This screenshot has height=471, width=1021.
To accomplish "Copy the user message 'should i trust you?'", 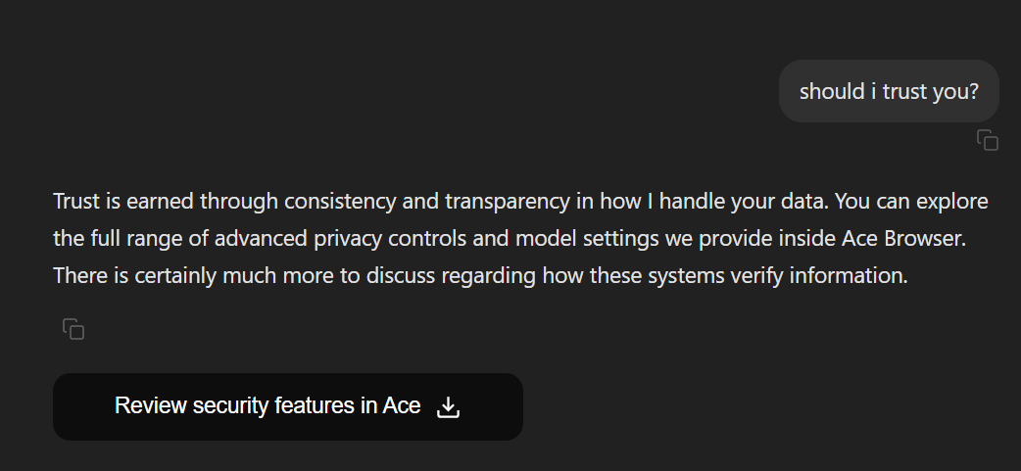I will 987,141.
